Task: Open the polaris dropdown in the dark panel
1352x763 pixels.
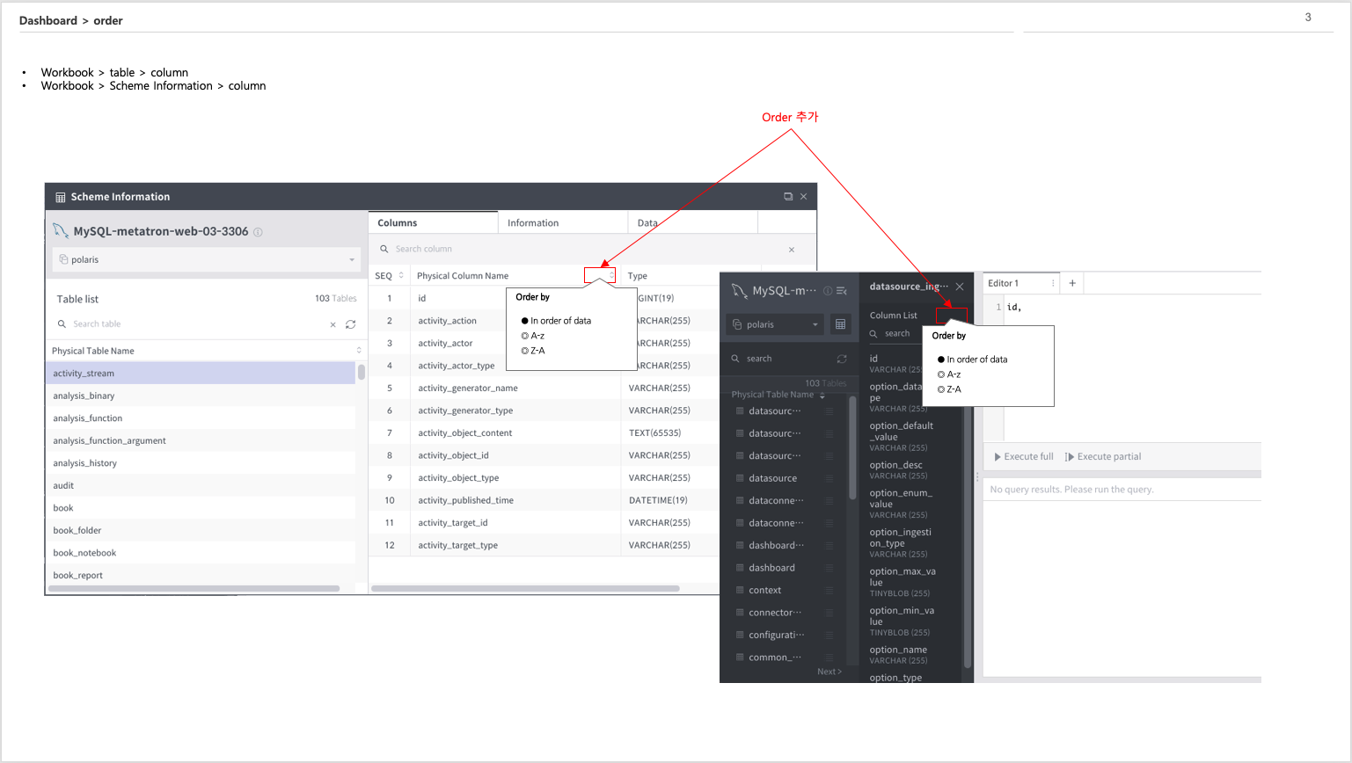Action: pyautogui.click(x=776, y=324)
